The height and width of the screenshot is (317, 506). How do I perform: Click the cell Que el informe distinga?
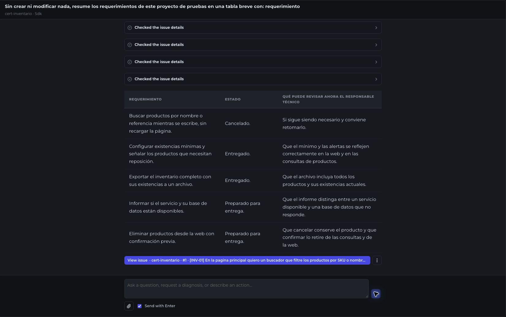[329, 207]
